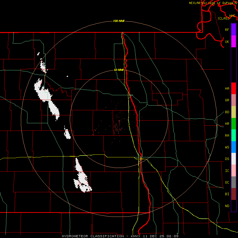Click the "UK" legend label
238x238 pixels.
click(227, 42)
